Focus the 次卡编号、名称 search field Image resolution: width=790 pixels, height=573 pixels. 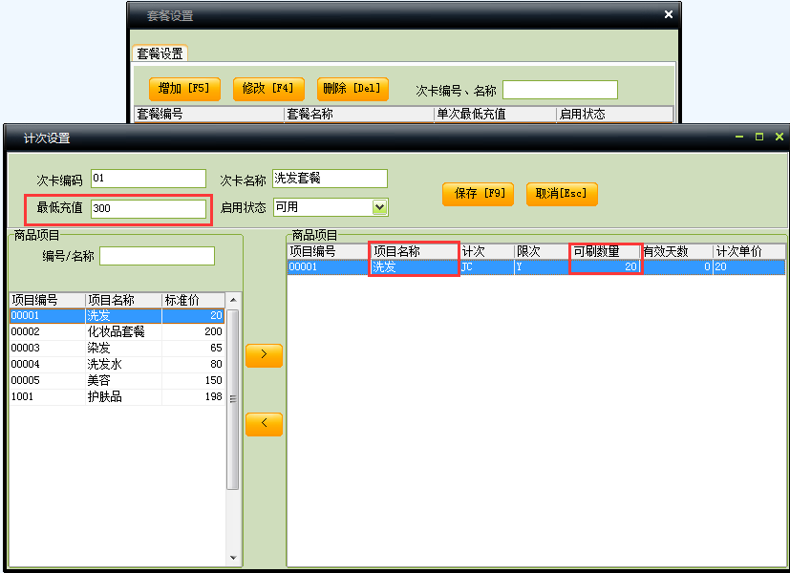coord(560,90)
